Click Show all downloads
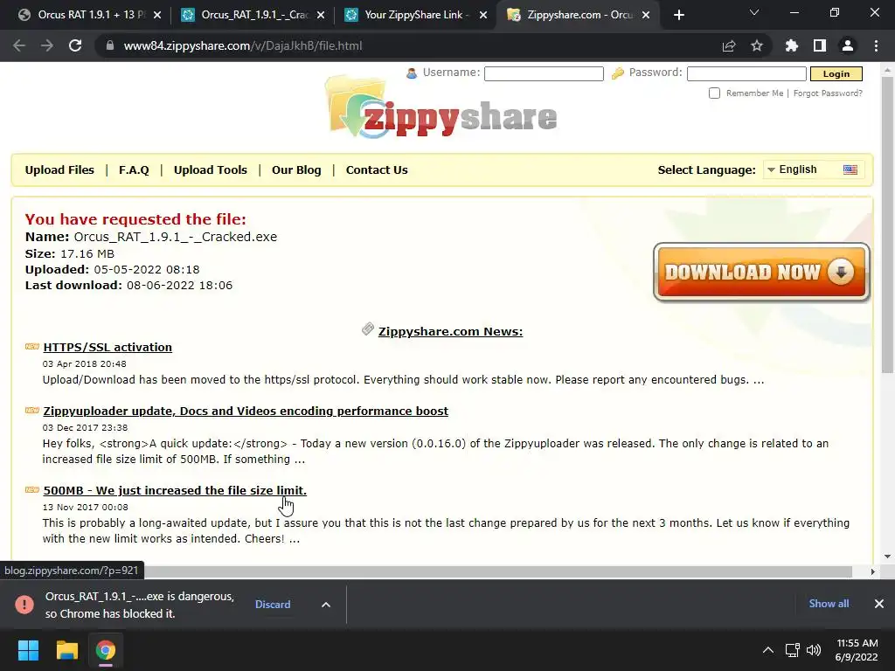The width and height of the screenshot is (895, 671). [829, 604]
